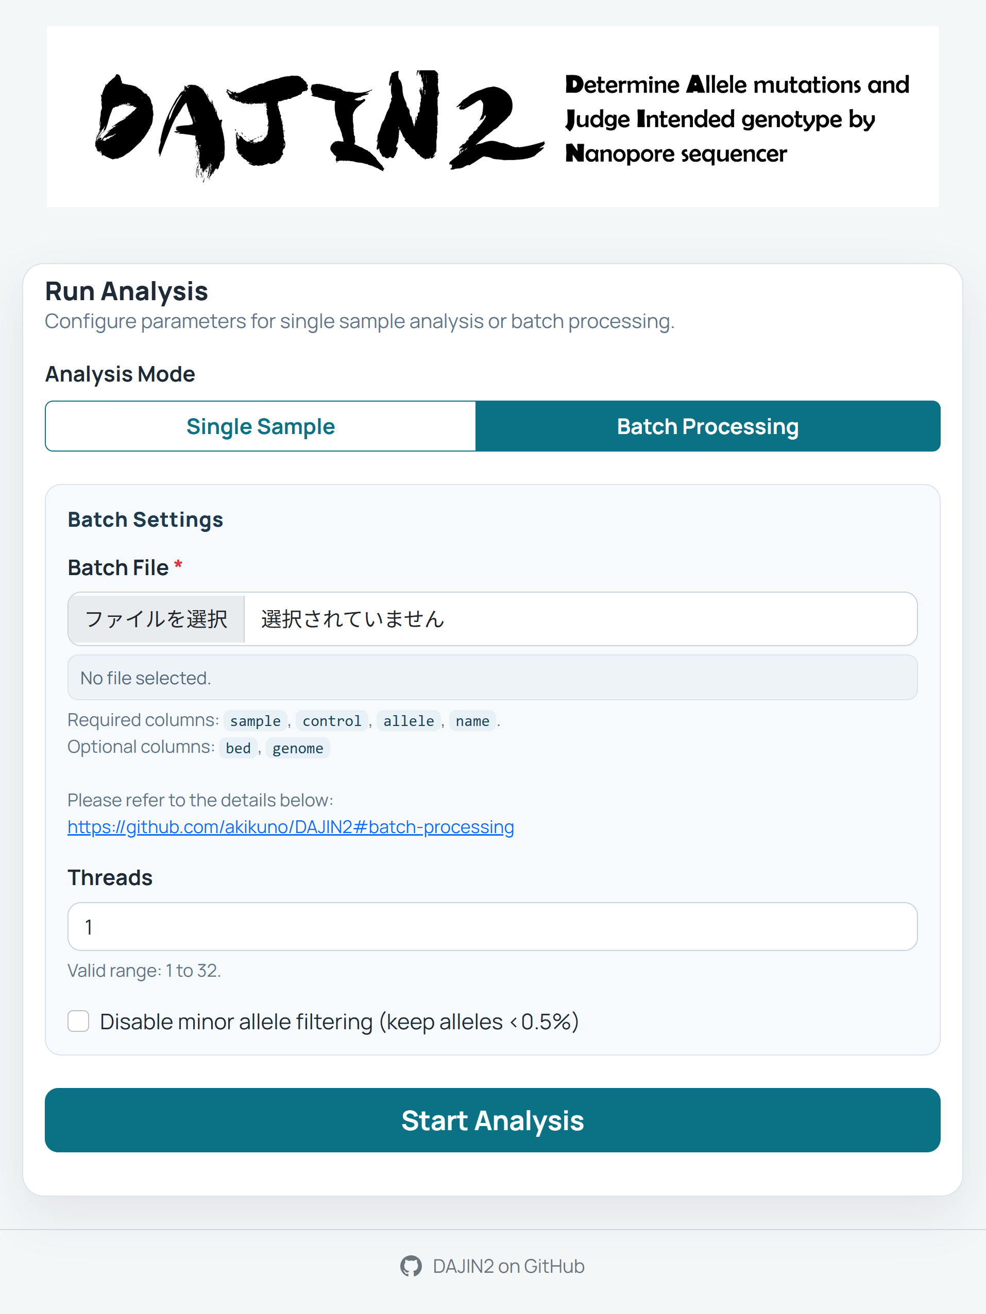The height and width of the screenshot is (1314, 986).
Task: Open the 'DAJIN2 on GitHub' footer link
Action: [x=508, y=1266]
